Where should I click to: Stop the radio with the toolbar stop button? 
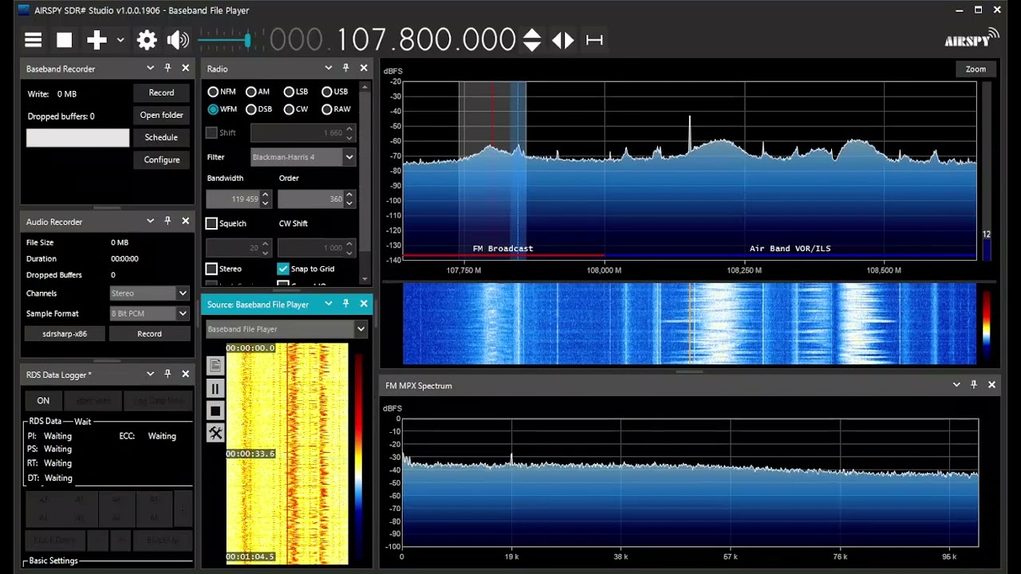point(65,40)
